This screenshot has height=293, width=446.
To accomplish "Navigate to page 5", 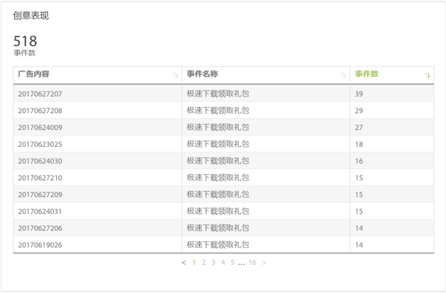I will tap(232, 263).
